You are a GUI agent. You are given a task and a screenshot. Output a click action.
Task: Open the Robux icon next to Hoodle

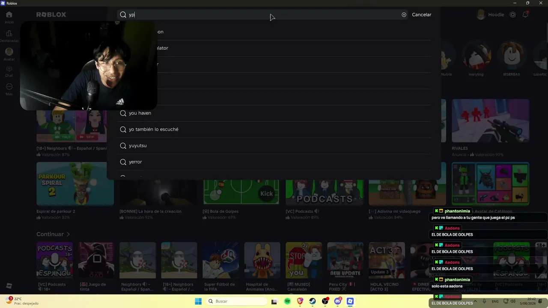tap(512, 15)
